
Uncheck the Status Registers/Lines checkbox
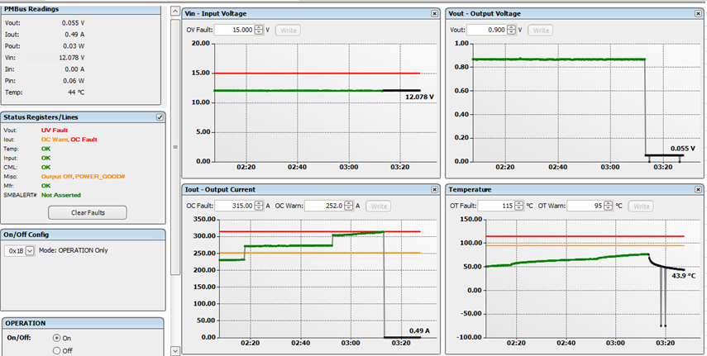coord(160,117)
